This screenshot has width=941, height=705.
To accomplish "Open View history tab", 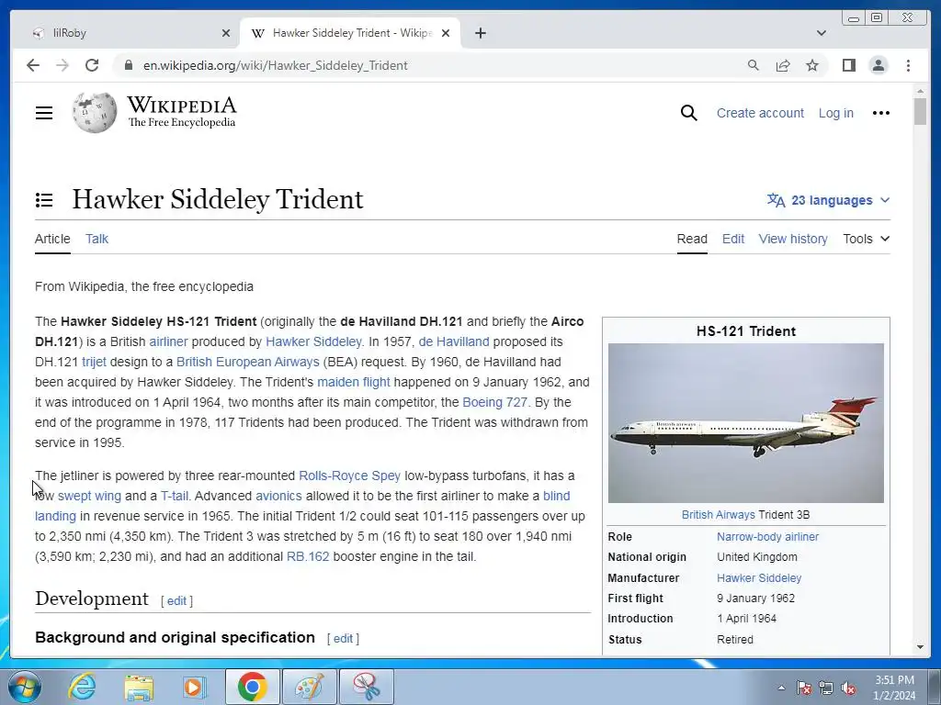I will coord(793,239).
